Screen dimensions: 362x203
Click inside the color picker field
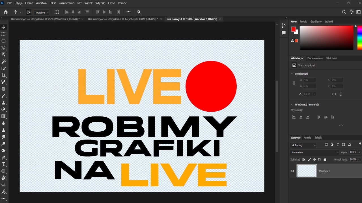[x=326, y=38]
